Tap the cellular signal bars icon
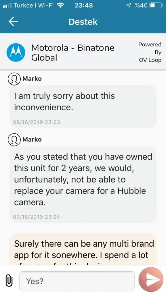The image size is (166, 294). coord(7,5)
